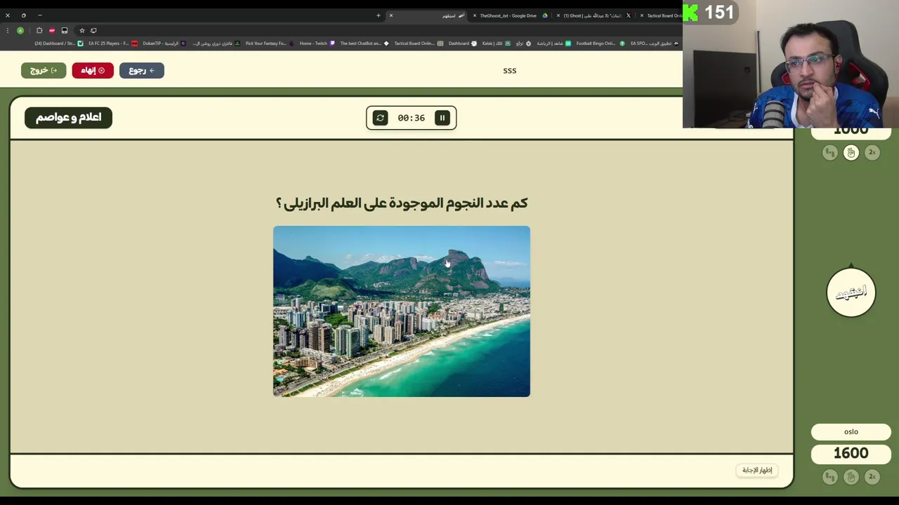Click the timer value 00:36
The width and height of the screenshot is (899, 505).
coord(411,118)
